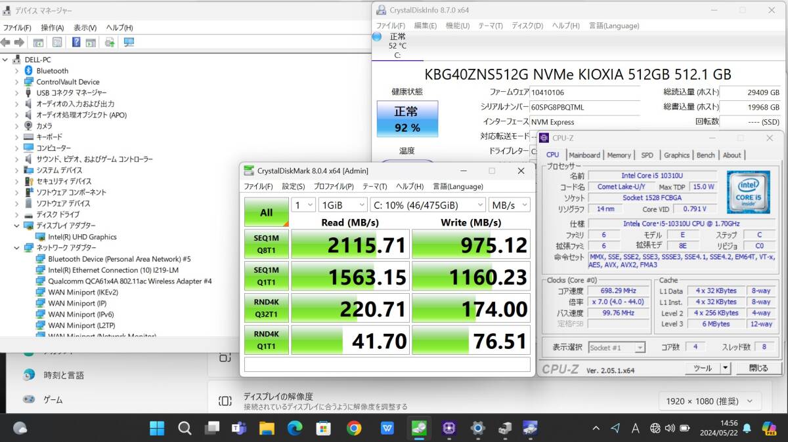Open the 表示(V) menu in Device Manager
The width and height of the screenshot is (788, 442).
pos(85,28)
